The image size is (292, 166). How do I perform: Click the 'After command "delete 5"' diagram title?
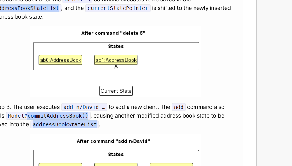113,33
